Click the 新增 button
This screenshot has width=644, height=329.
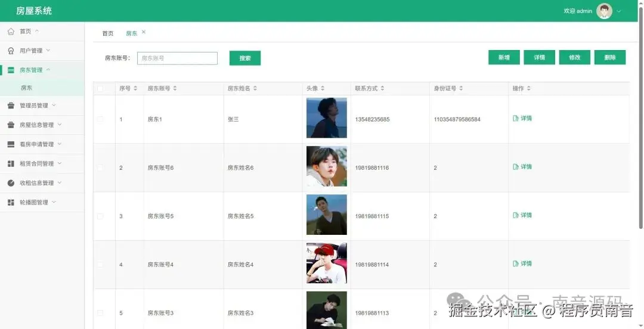(x=504, y=57)
